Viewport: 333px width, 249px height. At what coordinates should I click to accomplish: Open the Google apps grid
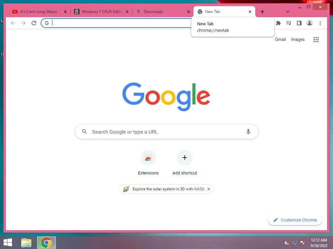(x=316, y=39)
